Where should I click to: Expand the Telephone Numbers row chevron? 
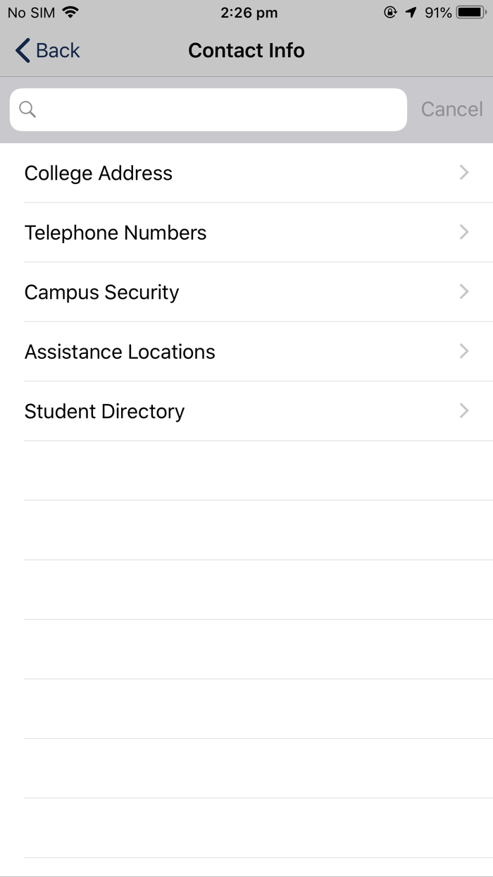(463, 232)
